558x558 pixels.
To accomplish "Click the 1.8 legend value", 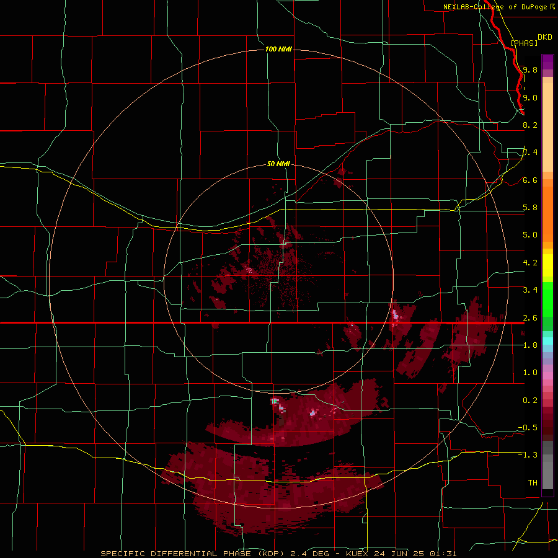I will click(x=530, y=345).
